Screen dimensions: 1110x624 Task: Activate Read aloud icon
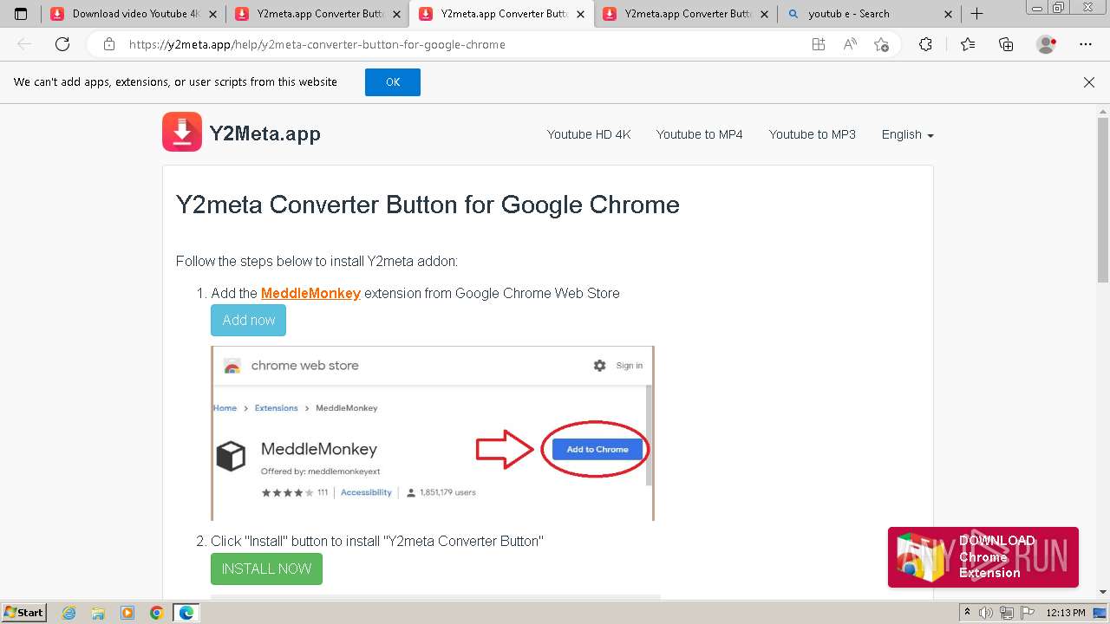850,44
